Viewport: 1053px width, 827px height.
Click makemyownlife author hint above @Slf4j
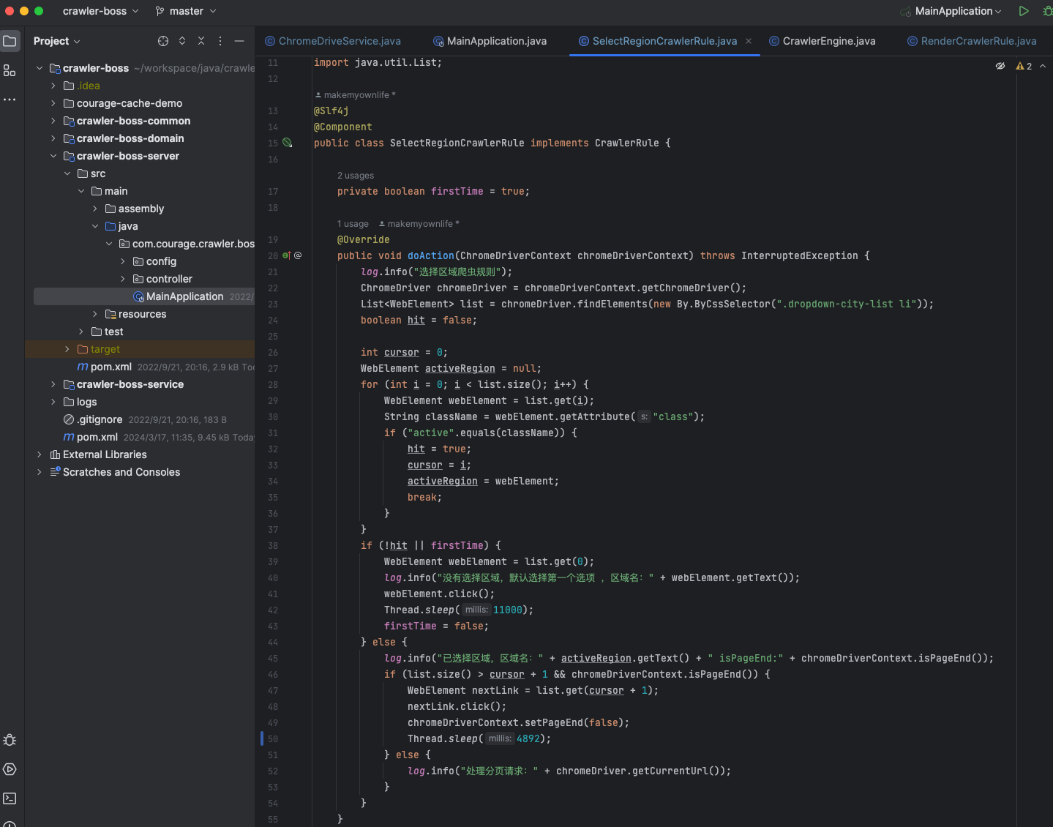pos(356,95)
